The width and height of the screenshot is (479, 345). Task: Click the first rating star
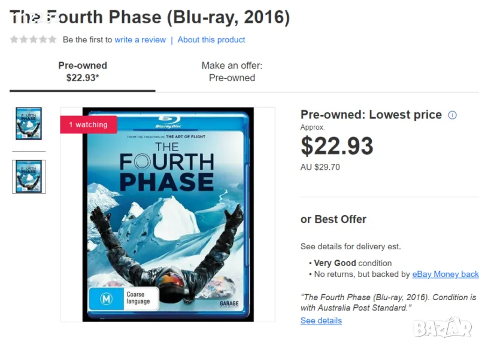[x=14, y=39]
